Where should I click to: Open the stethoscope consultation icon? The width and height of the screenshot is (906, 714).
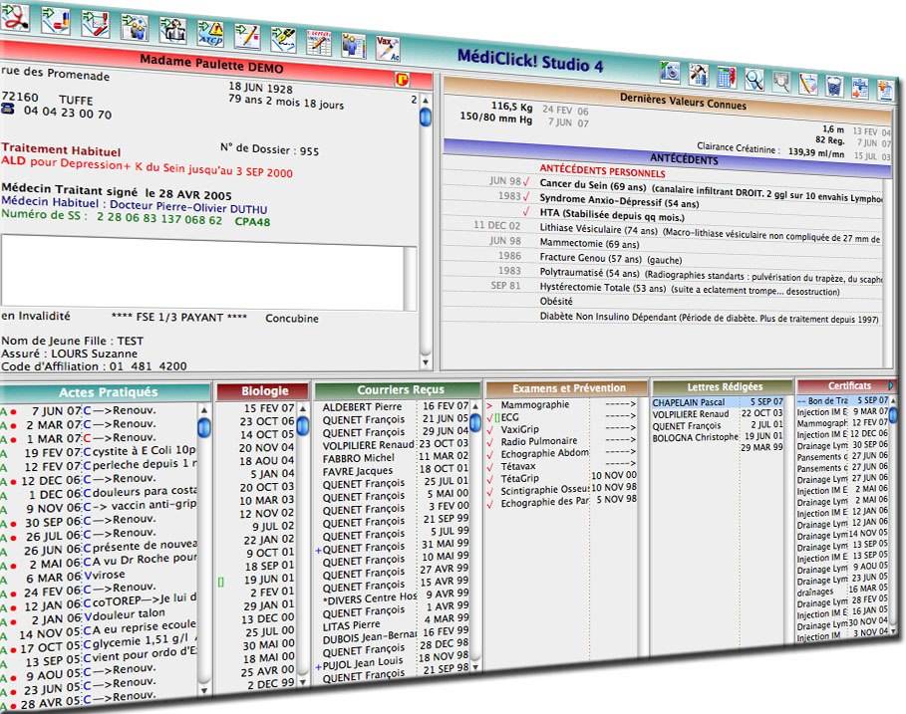coord(15,16)
